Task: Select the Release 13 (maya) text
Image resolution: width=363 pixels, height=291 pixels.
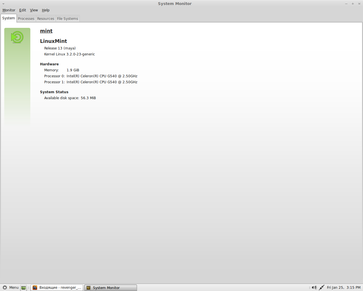Action: coord(60,48)
